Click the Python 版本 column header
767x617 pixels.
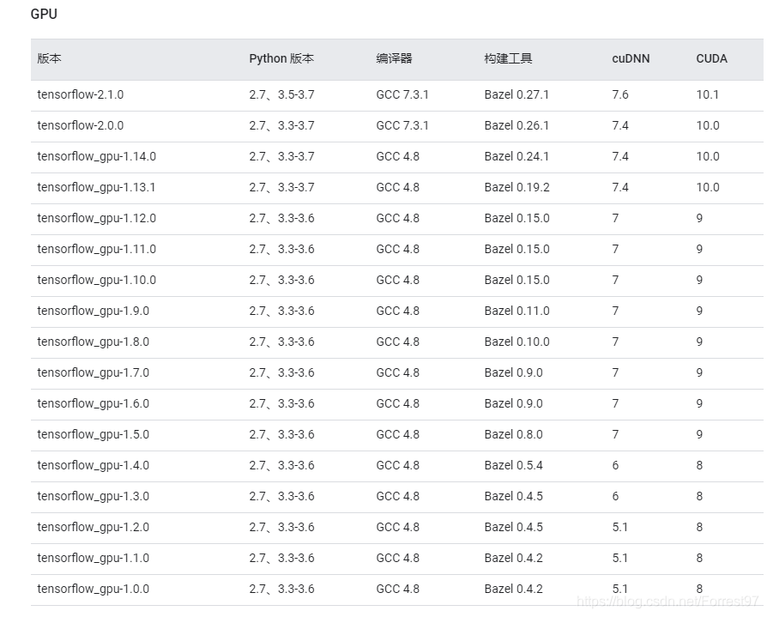tap(281, 58)
